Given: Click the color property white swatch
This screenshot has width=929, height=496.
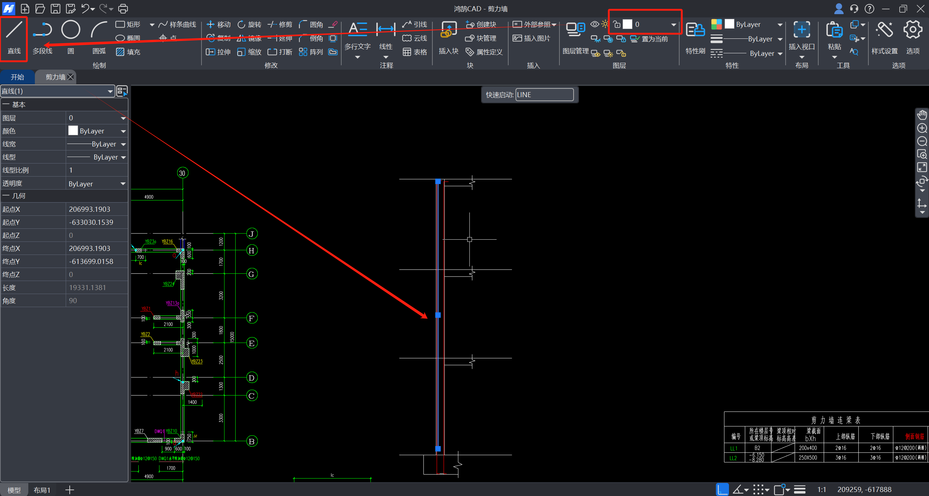Looking at the screenshot, I should 73,131.
